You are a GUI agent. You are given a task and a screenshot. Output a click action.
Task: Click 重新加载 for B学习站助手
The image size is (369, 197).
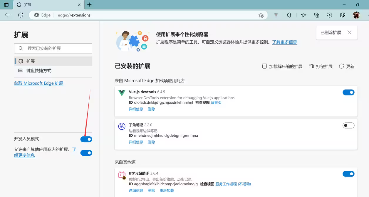[x=167, y=190]
